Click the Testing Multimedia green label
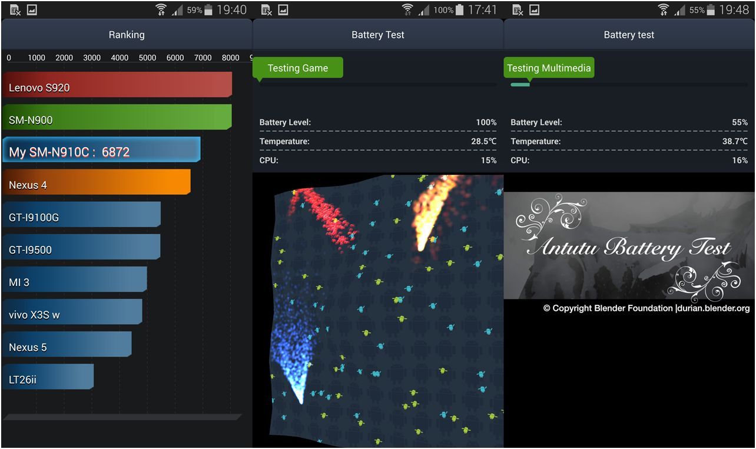 pyautogui.click(x=548, y=68)
